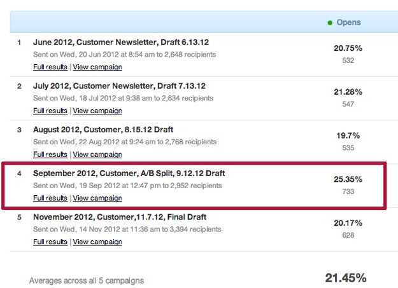The width and height of the screenshot is (398, 288).
Task: Click 'Averages across all 5 campaigns' label
Action: click(x=87, y=280)
